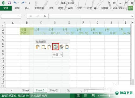This screenshot has width=135, height=98.
Task: Click the Transpose paste icon
Action: click(x=56, y=47)
